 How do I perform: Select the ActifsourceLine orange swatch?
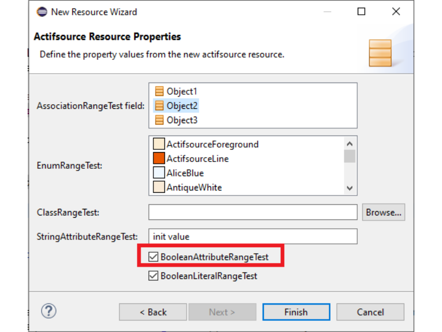point(159,159)
